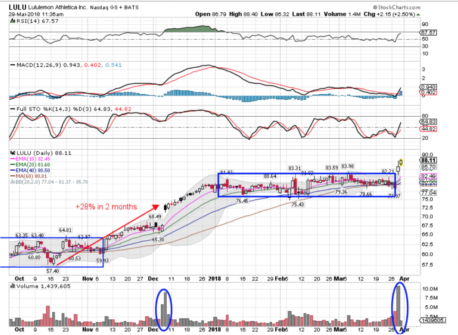Click the 64.81 high price label
458x335 pixels.
[65, 230]
